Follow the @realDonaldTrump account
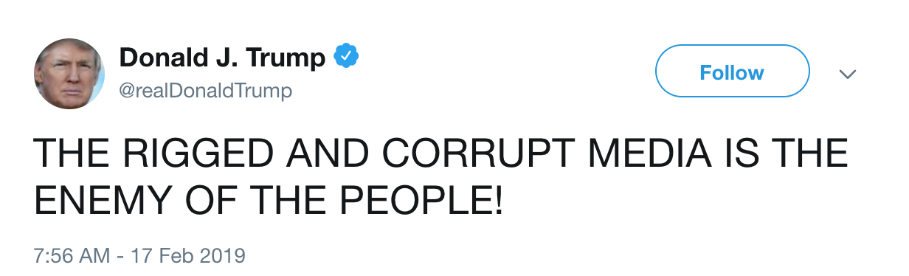Viewport: 909px width, 276px height. point(732,72)
